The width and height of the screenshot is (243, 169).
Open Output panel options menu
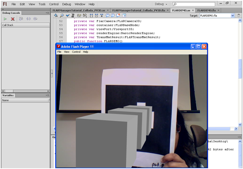(x=240, y=137)
